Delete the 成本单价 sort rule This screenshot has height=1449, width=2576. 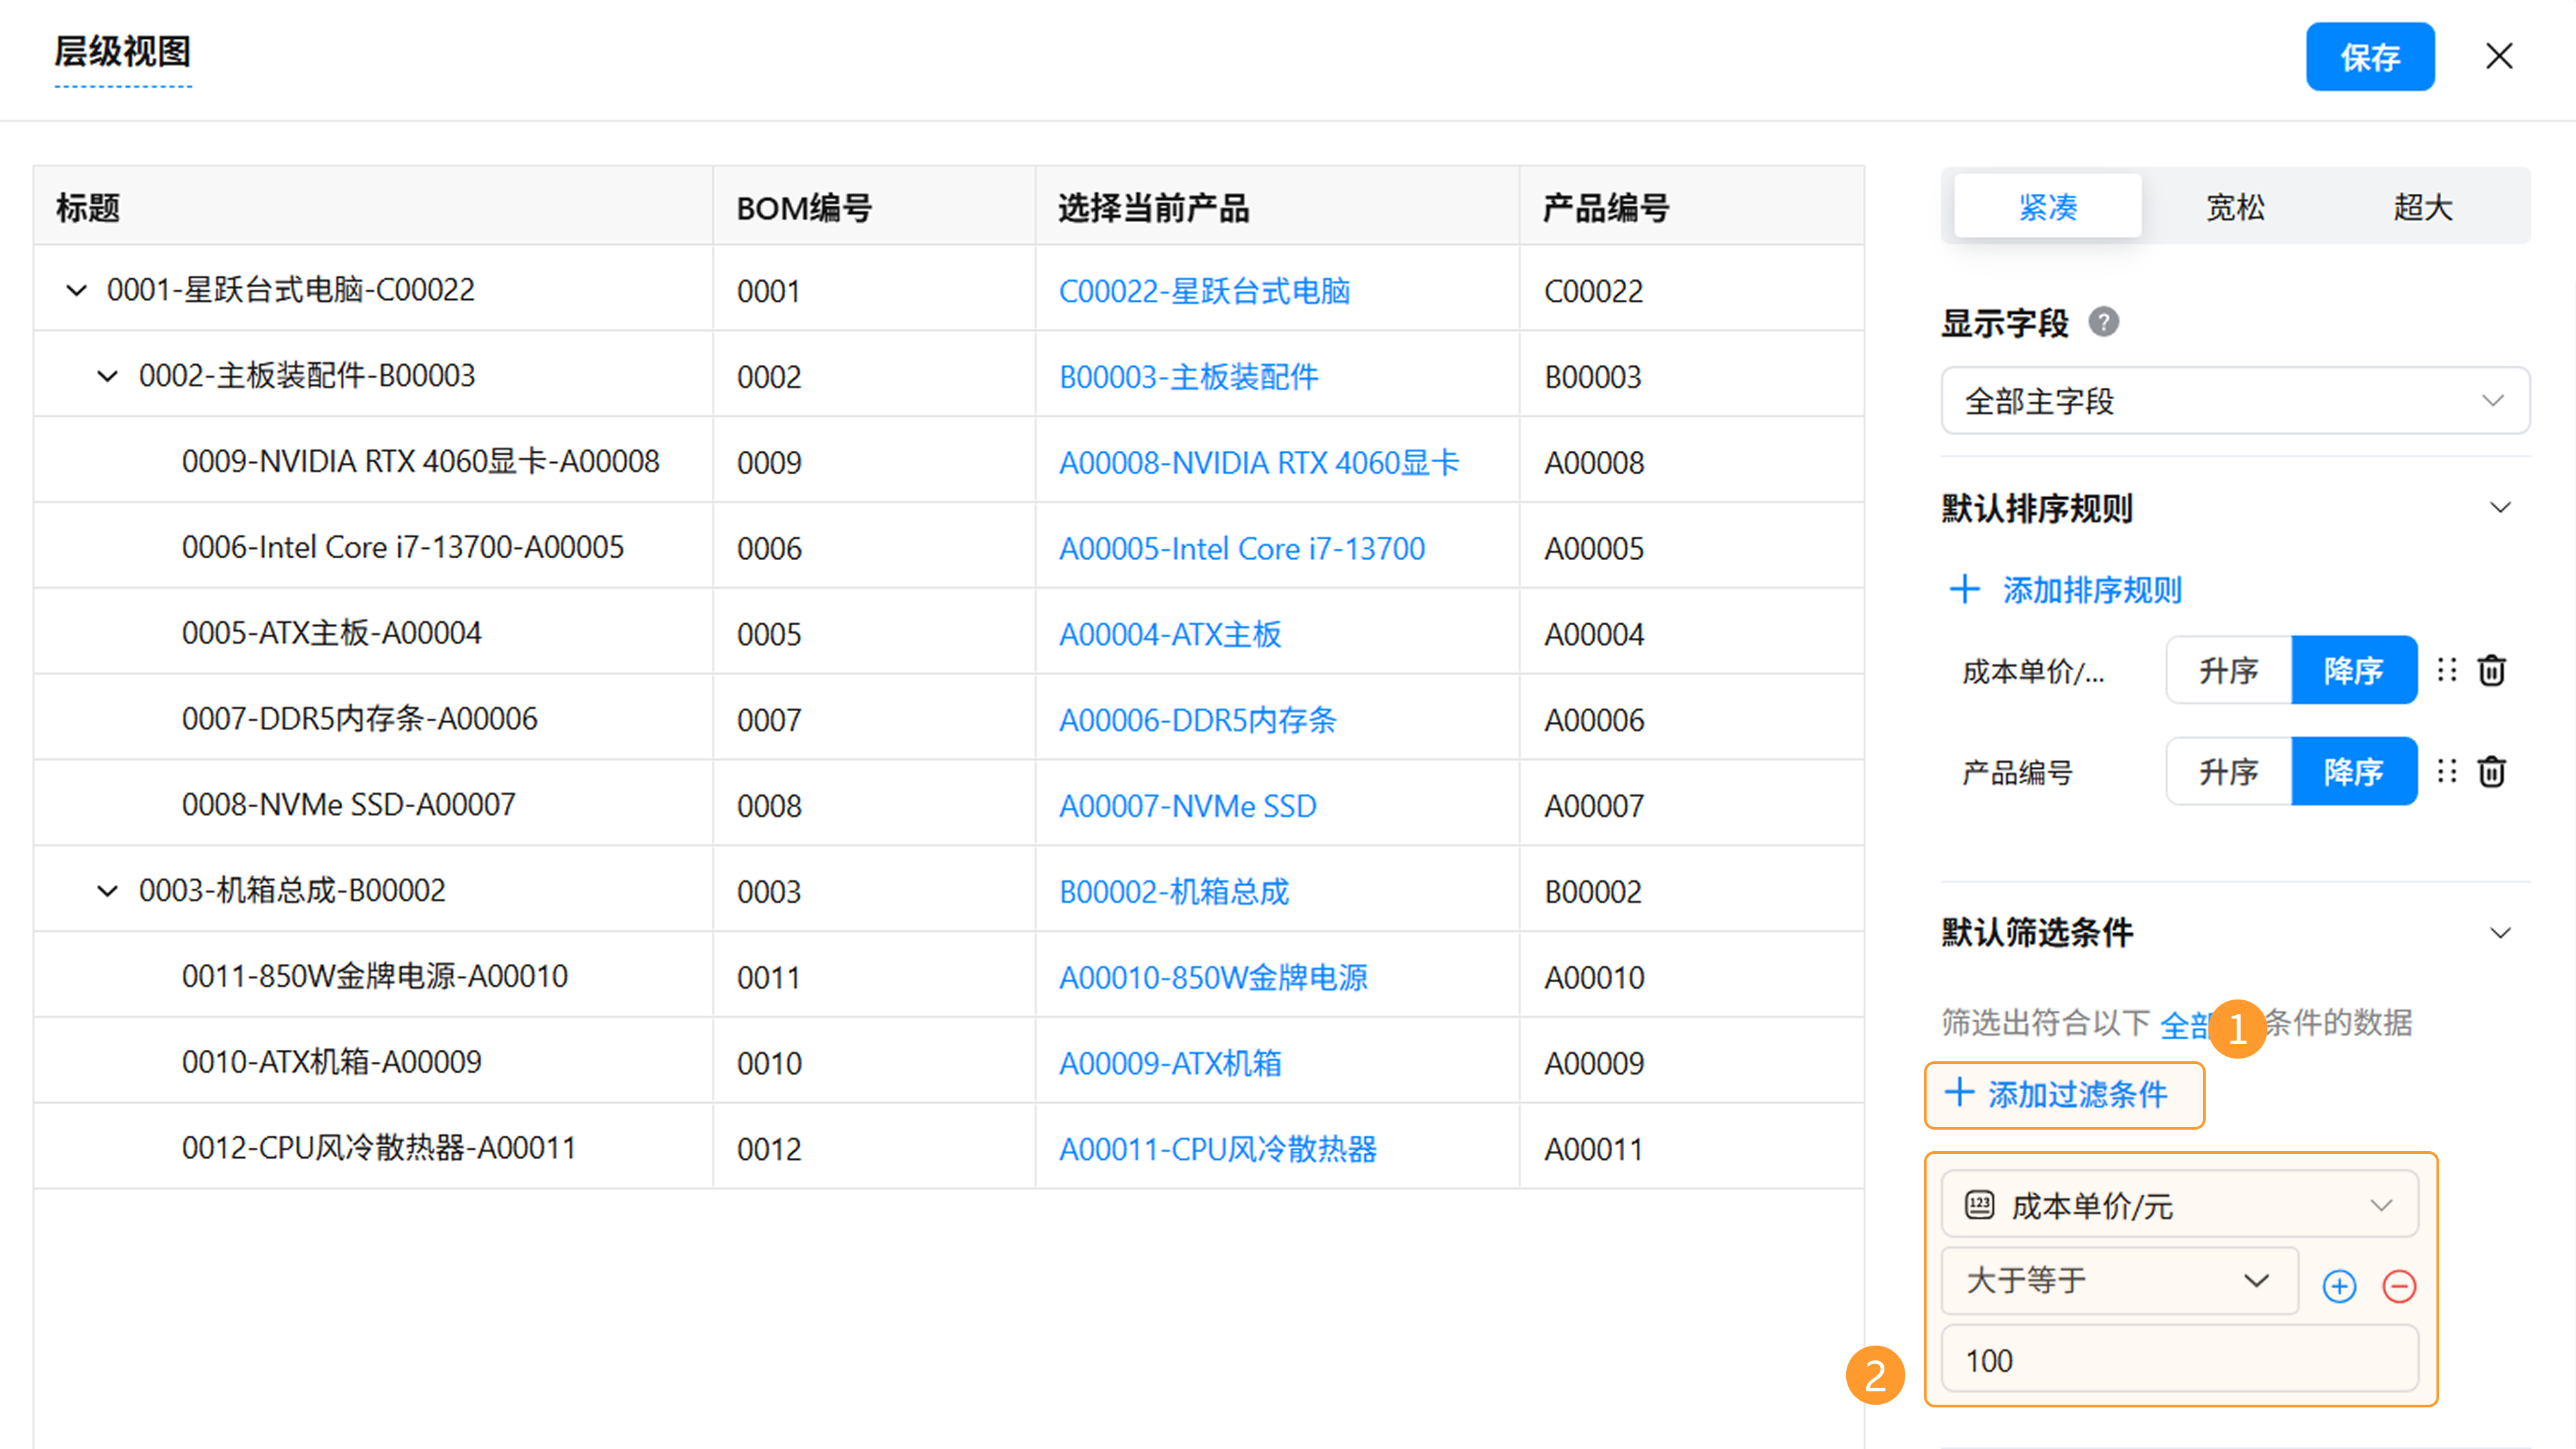coord(2491,670)
